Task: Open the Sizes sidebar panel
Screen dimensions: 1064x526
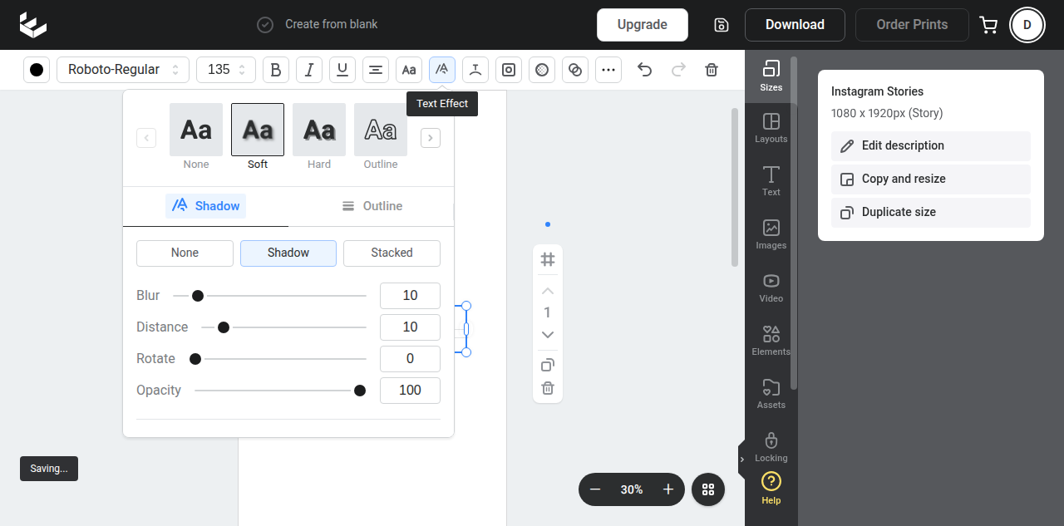Action: 771,76
